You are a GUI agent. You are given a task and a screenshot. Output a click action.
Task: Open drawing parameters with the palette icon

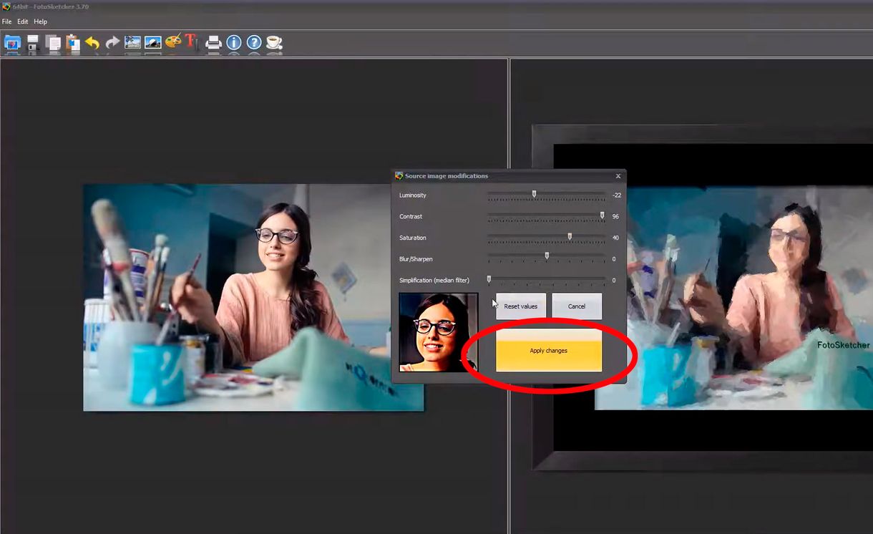pos(173,43)
